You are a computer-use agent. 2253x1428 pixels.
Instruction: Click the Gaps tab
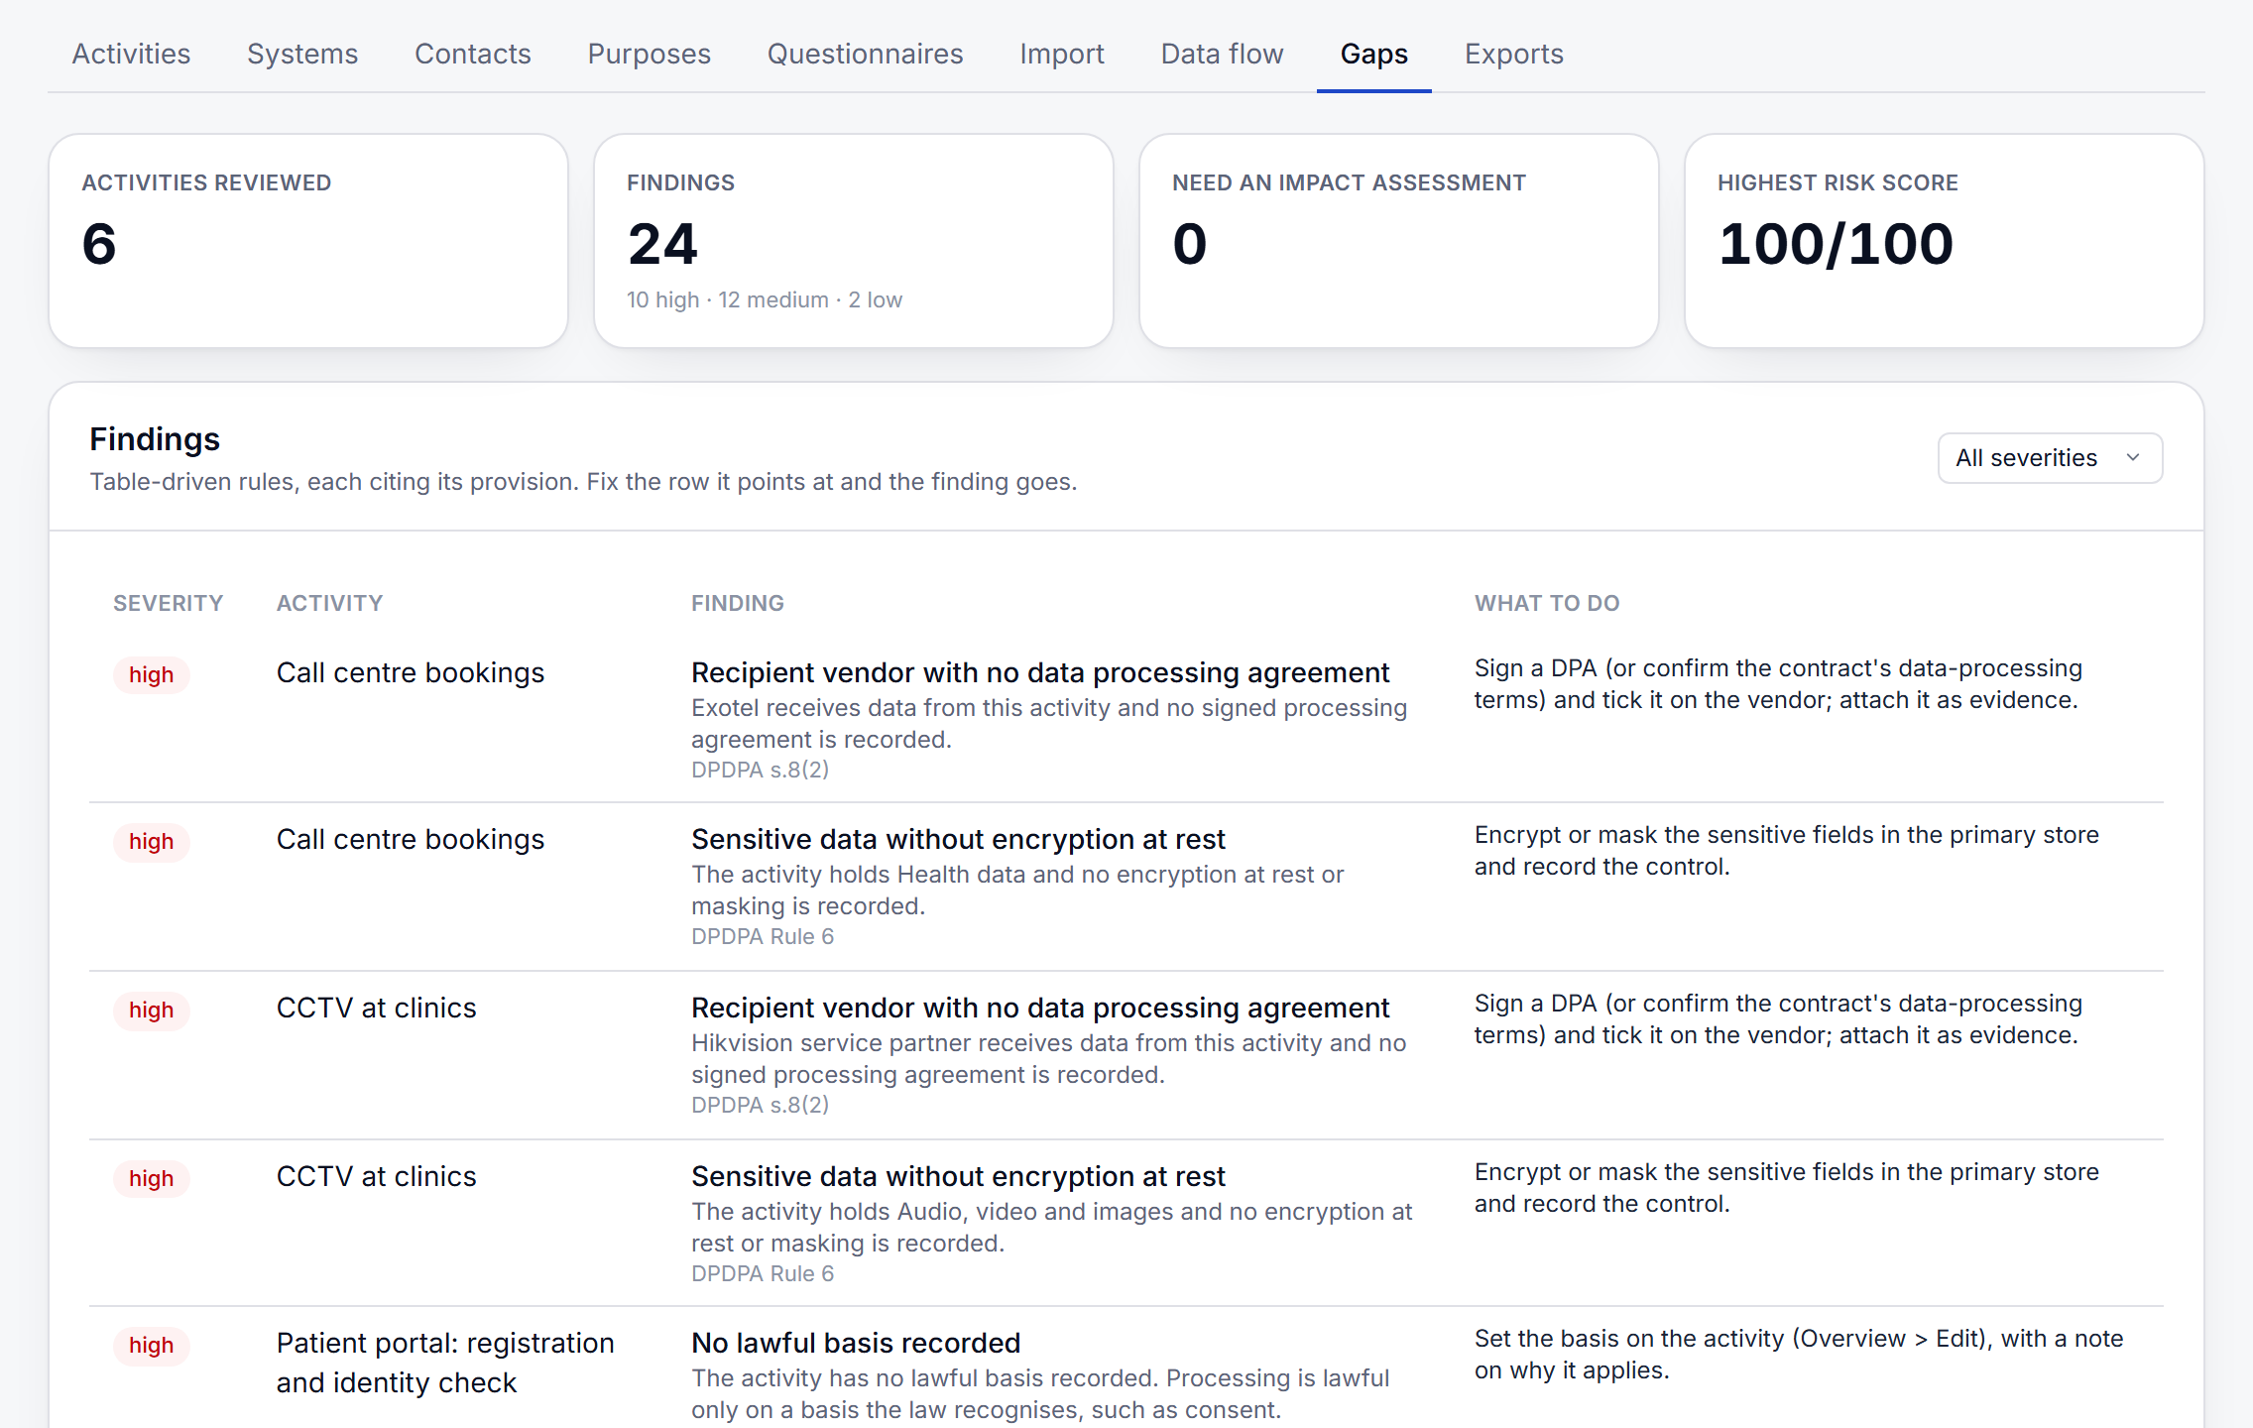[x=1374, y=54]
